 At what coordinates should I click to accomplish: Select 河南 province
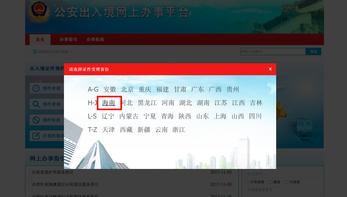coord(168,103)
